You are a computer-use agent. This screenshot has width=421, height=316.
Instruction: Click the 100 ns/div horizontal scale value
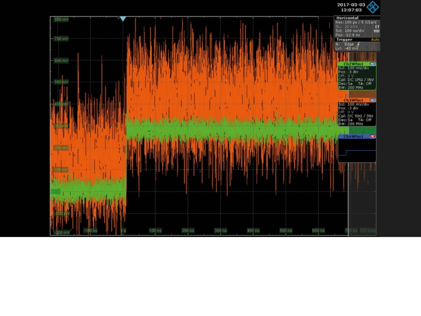354,31
